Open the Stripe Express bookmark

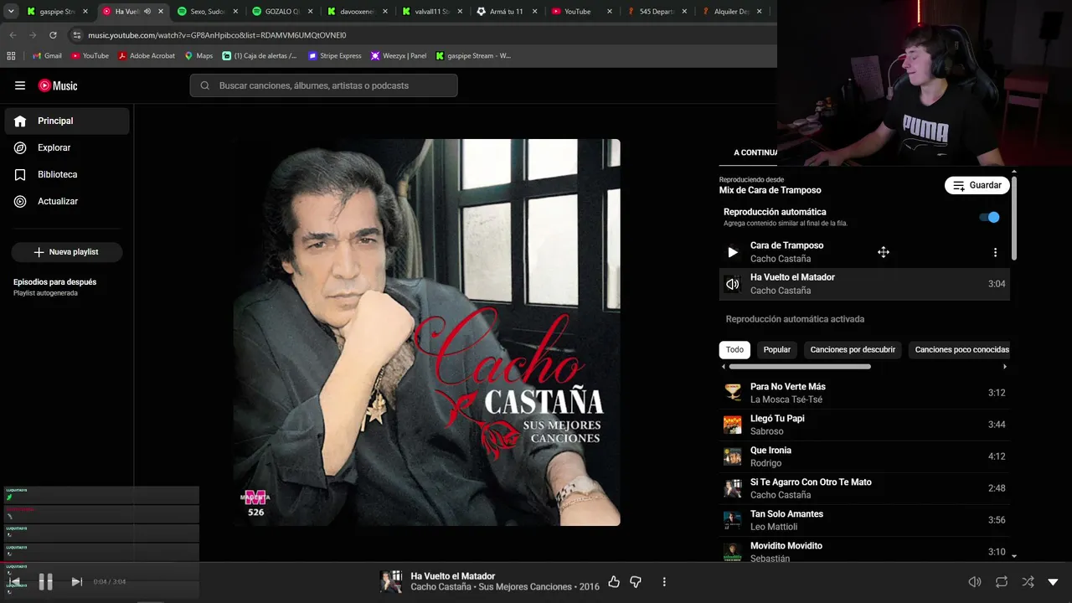point(335,56)
